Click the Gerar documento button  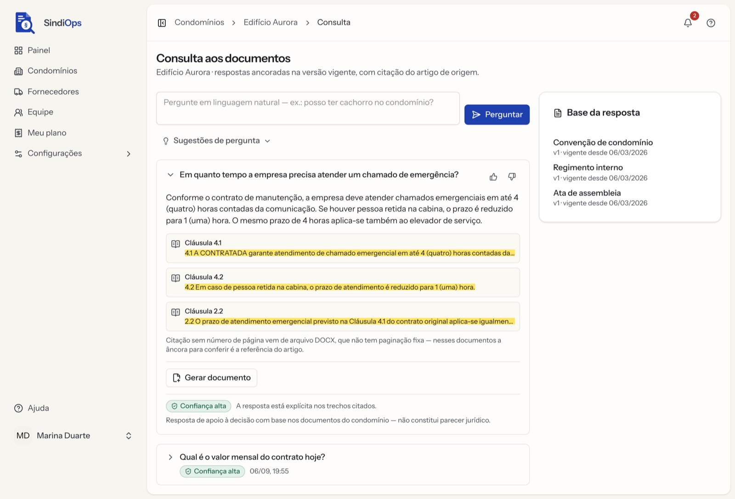(211, 378)
